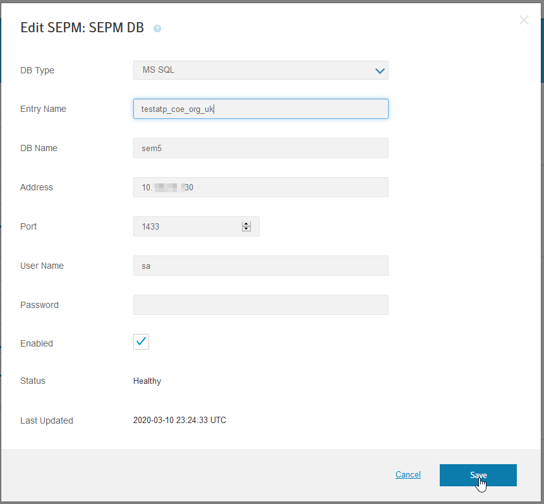Viewport: 544px width, 504px height.
Task: Click the Healthy status text
Action: [x=147, y=381]
